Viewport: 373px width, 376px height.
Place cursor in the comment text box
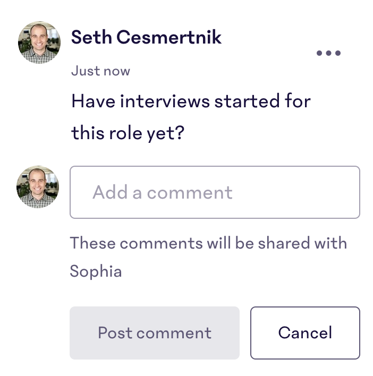[x=215, y=192]
